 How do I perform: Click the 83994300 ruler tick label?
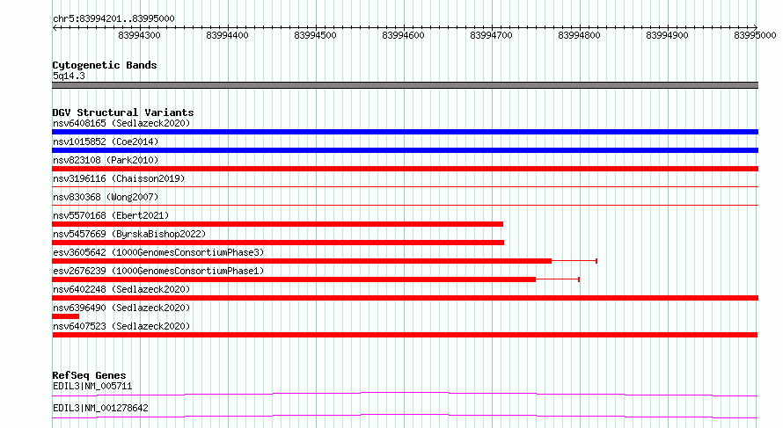click(x=139, y=35)
